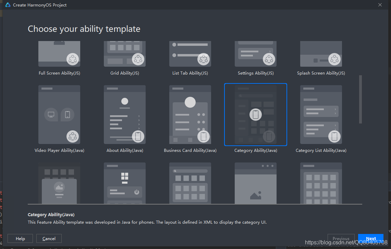Click the Business Card Ability(Java) label

[190, 150]
